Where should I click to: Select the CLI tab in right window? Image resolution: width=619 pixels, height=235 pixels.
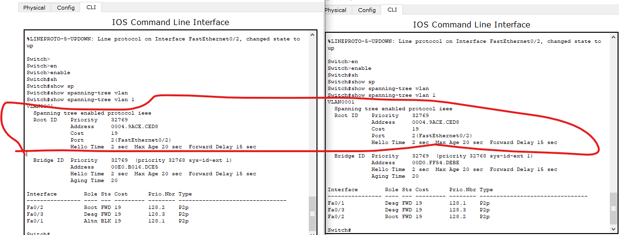392,10
